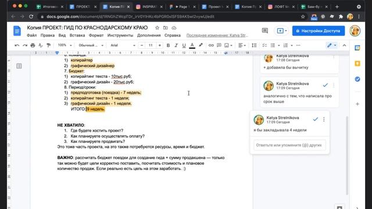This screenshot has height=209, width=372.
Task: Open the numbered list dropdown arrow
Action: (x=292, y=45)
